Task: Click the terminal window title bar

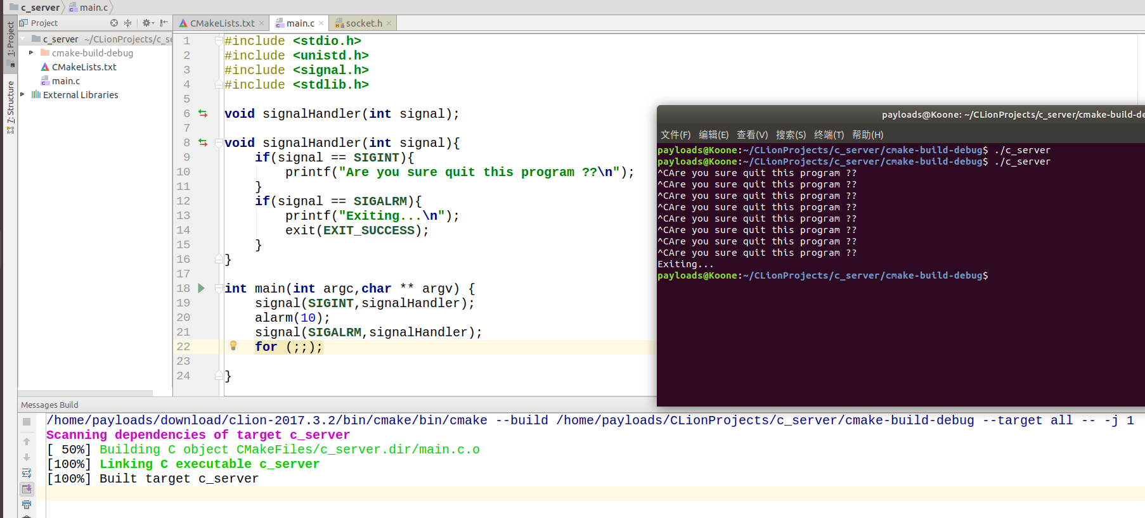Action: [x=901, y=115]
